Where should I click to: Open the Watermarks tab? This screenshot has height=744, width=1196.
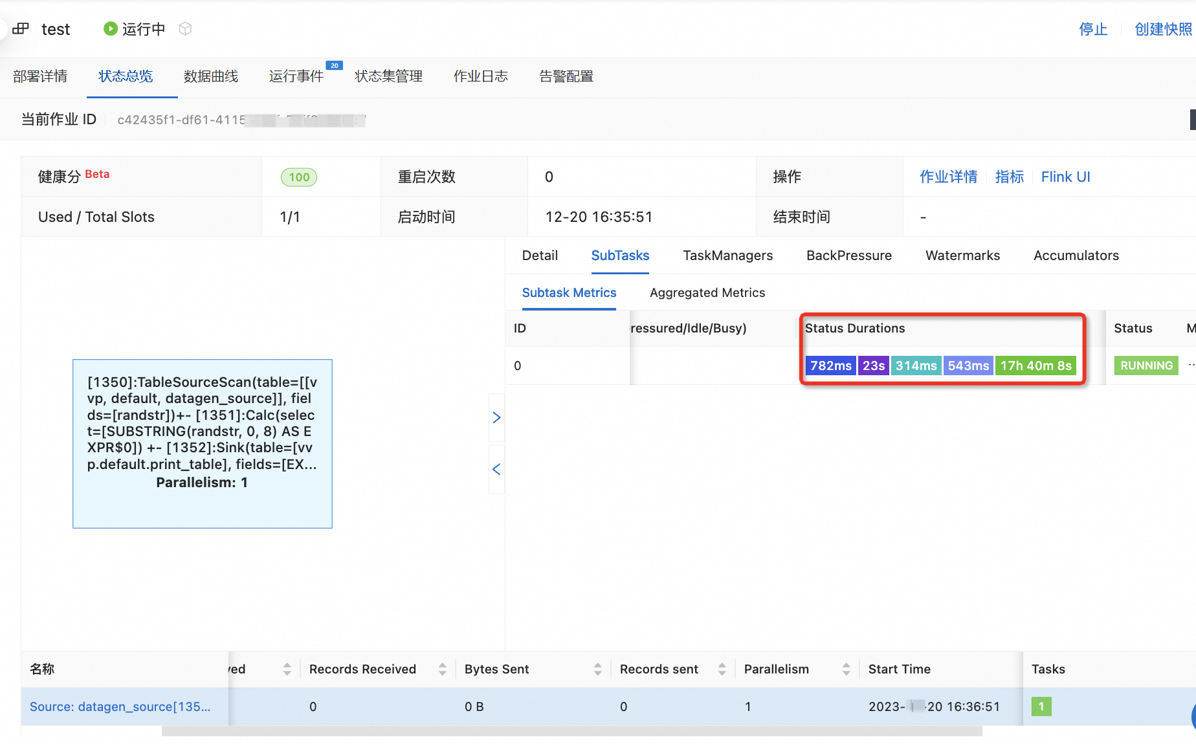point(963,256)
